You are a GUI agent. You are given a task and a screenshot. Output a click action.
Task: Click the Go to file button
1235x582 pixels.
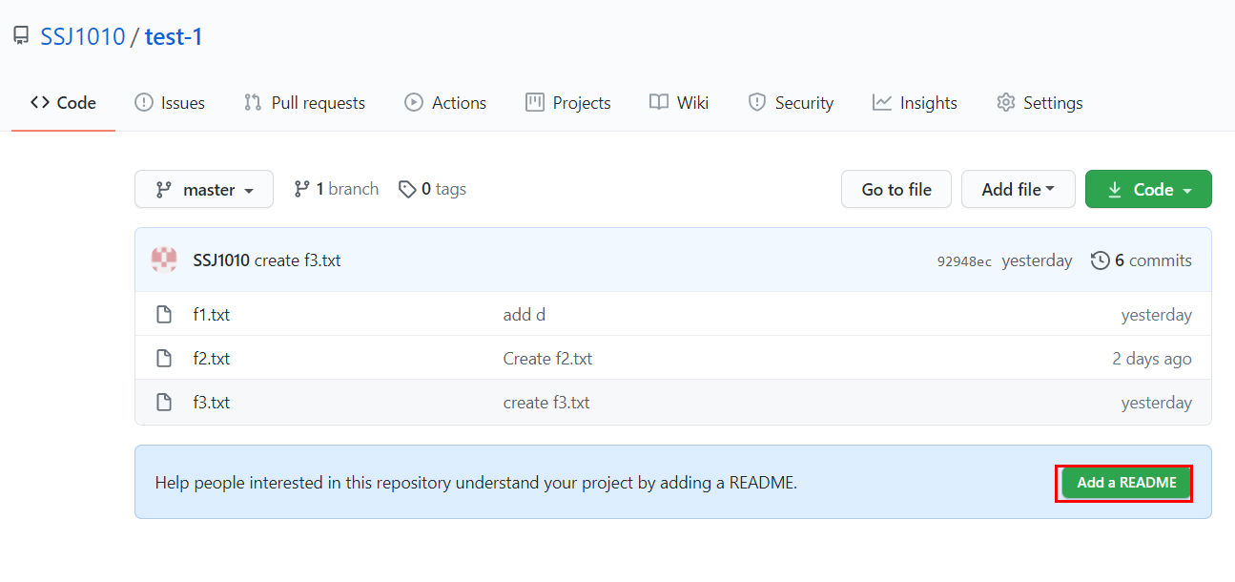pyautogui.click(x=896, y=189)
